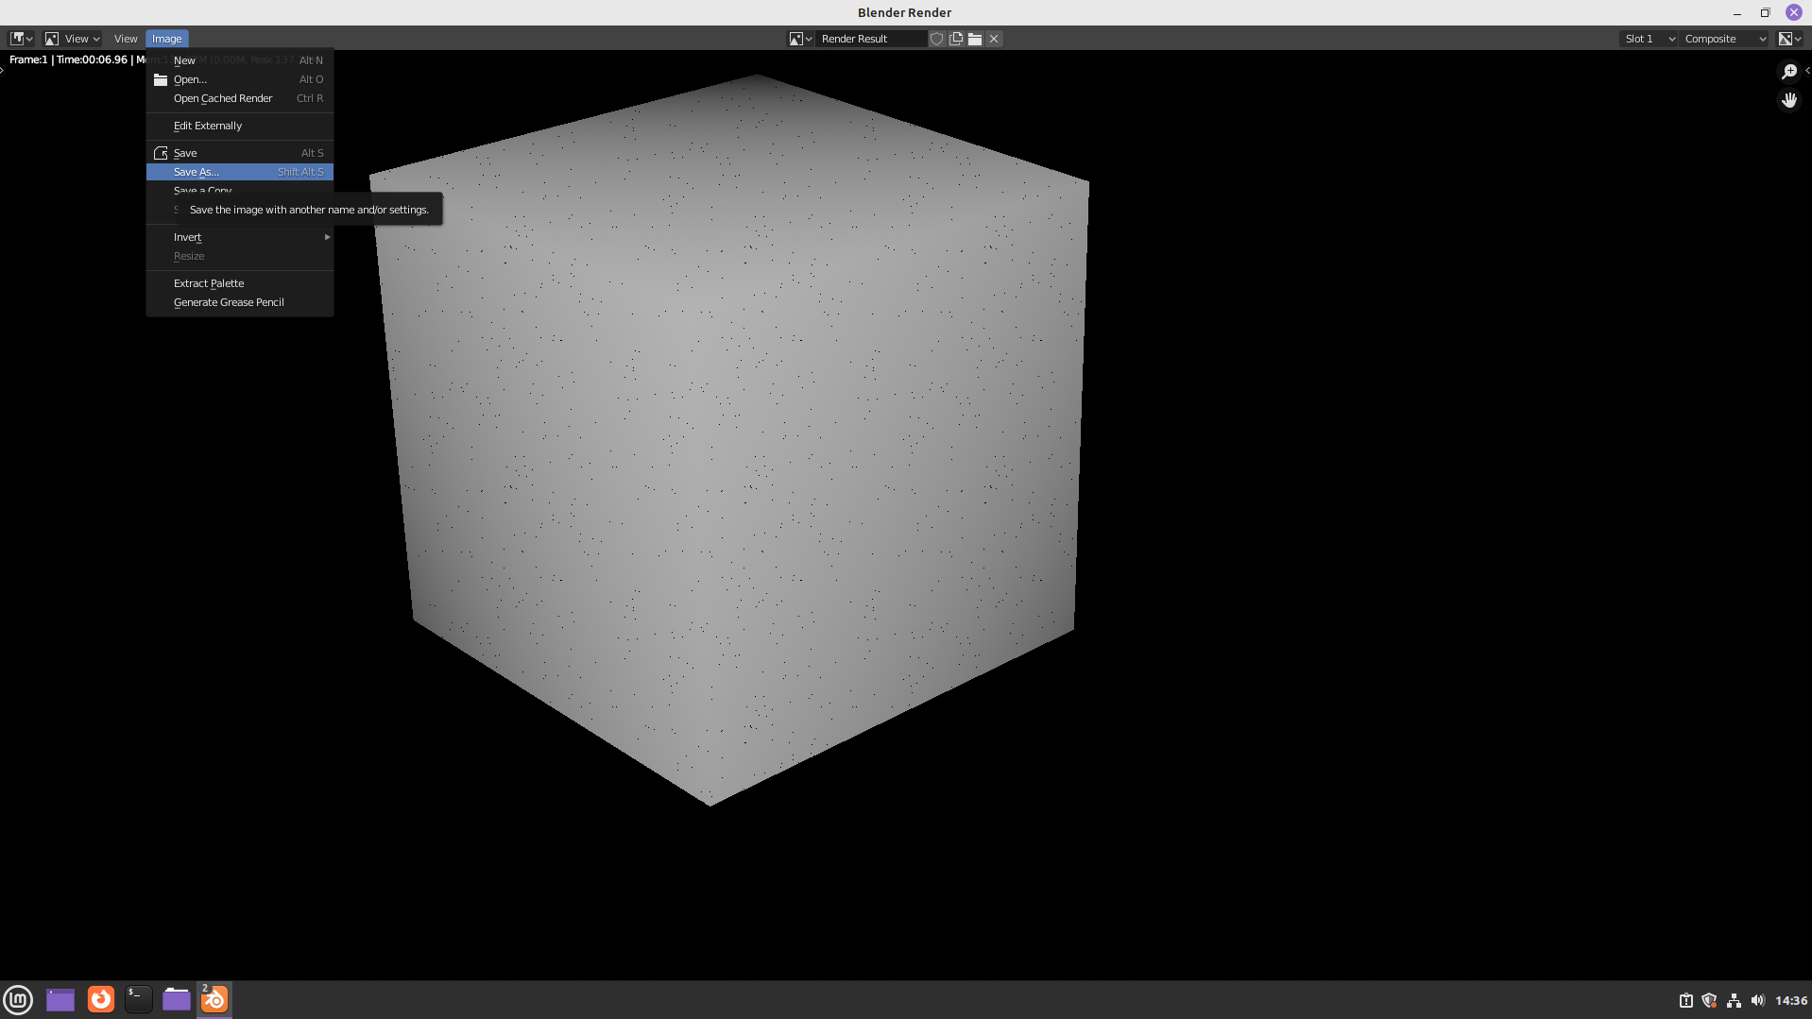
Task: Click open image folder icon in header
Action: [x=975, y=39]
